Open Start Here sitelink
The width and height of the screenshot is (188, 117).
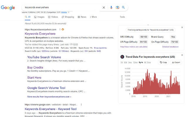34,78
